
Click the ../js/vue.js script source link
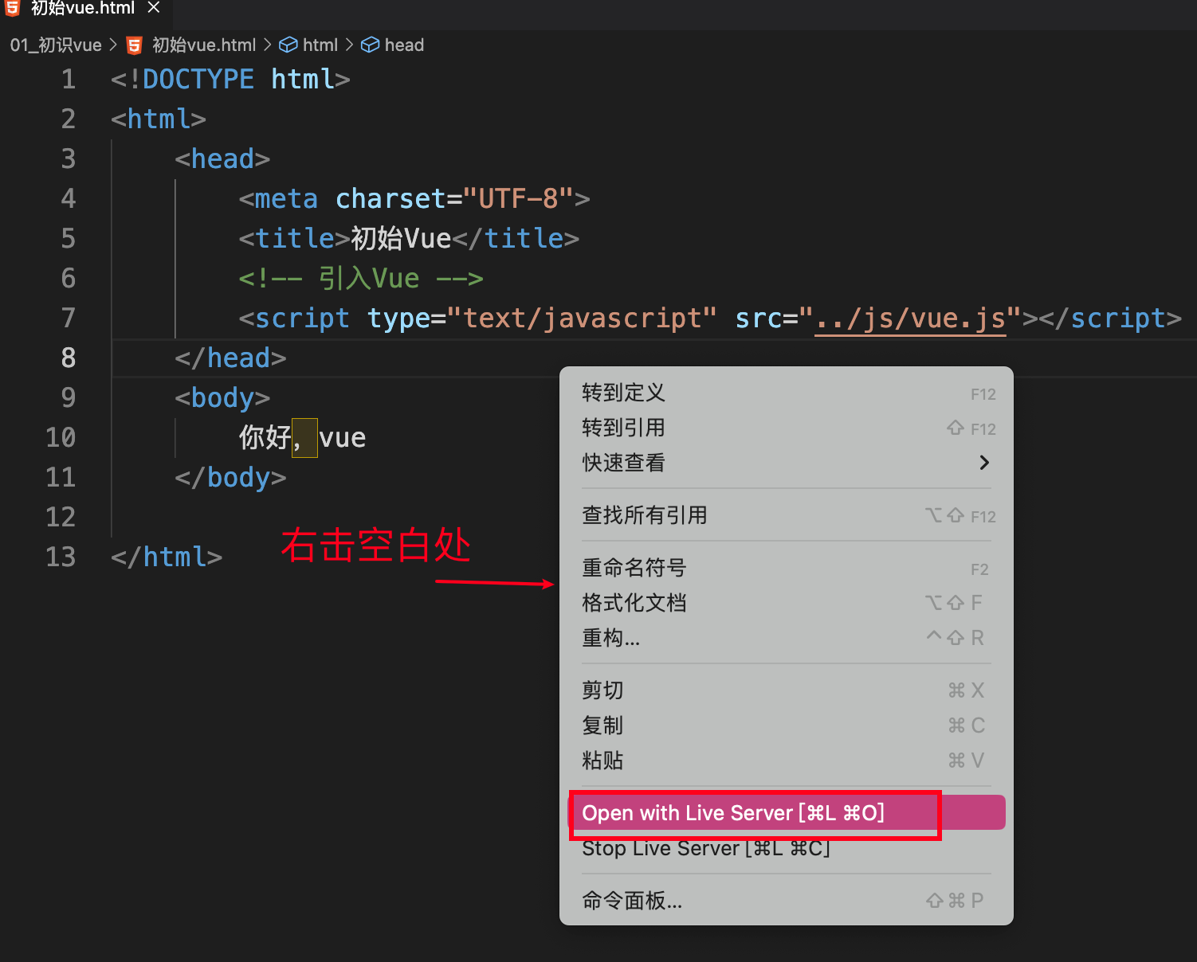tap(910, 319)
